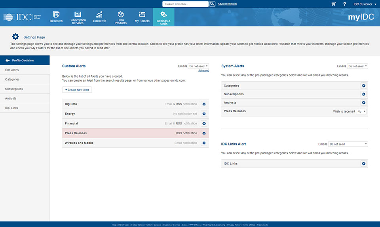Click the Energy alert name
The width and height of the screenshot is (380, 227).
(x=70, y=114)
